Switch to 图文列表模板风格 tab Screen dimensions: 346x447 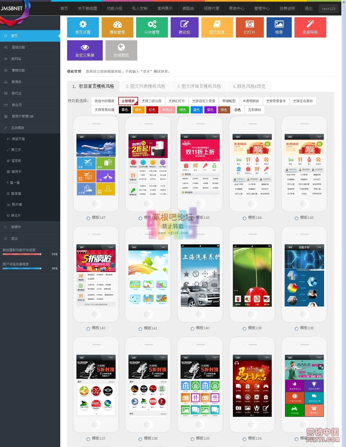[145, 86]
